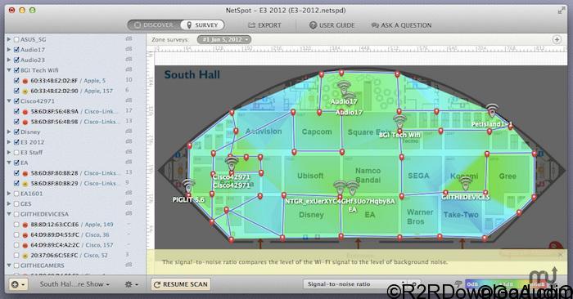Toggle the ASUS_5G network checkbox
The height and width of the screenshot is (299, 573).
(x=16, y=39)
